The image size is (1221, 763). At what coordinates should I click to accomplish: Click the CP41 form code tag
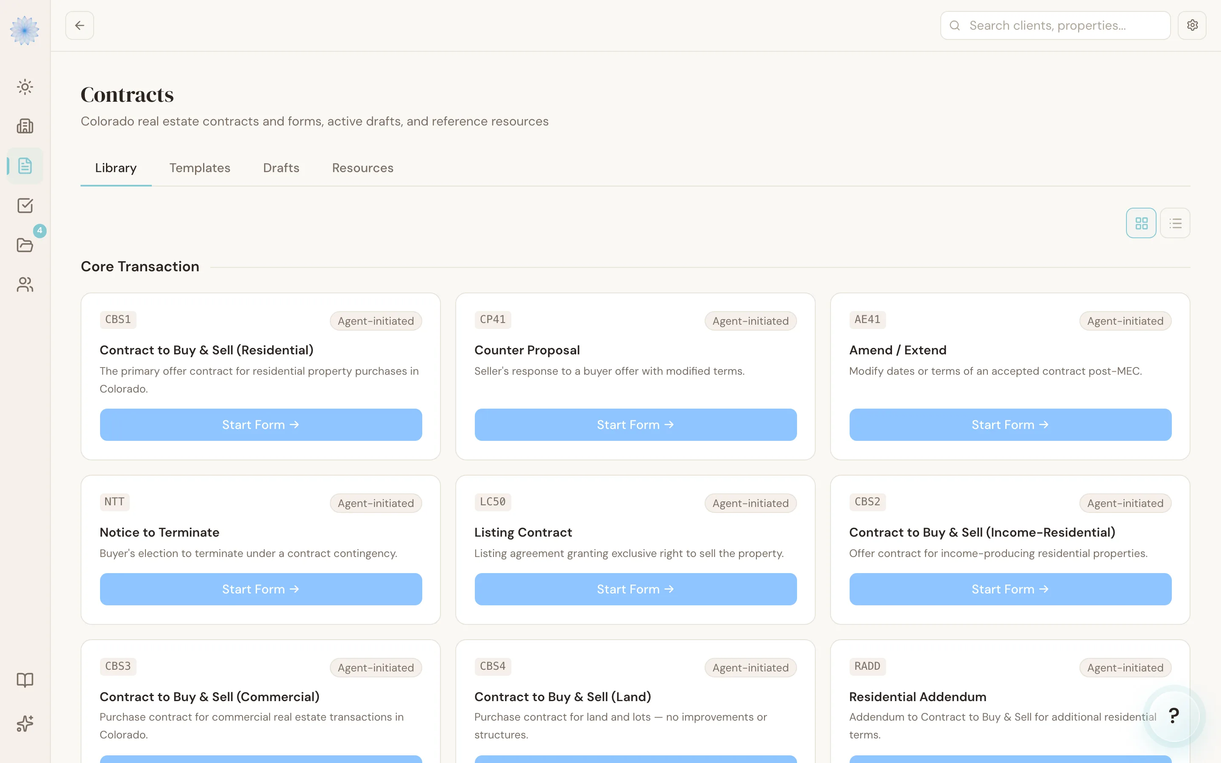(493, 320)
